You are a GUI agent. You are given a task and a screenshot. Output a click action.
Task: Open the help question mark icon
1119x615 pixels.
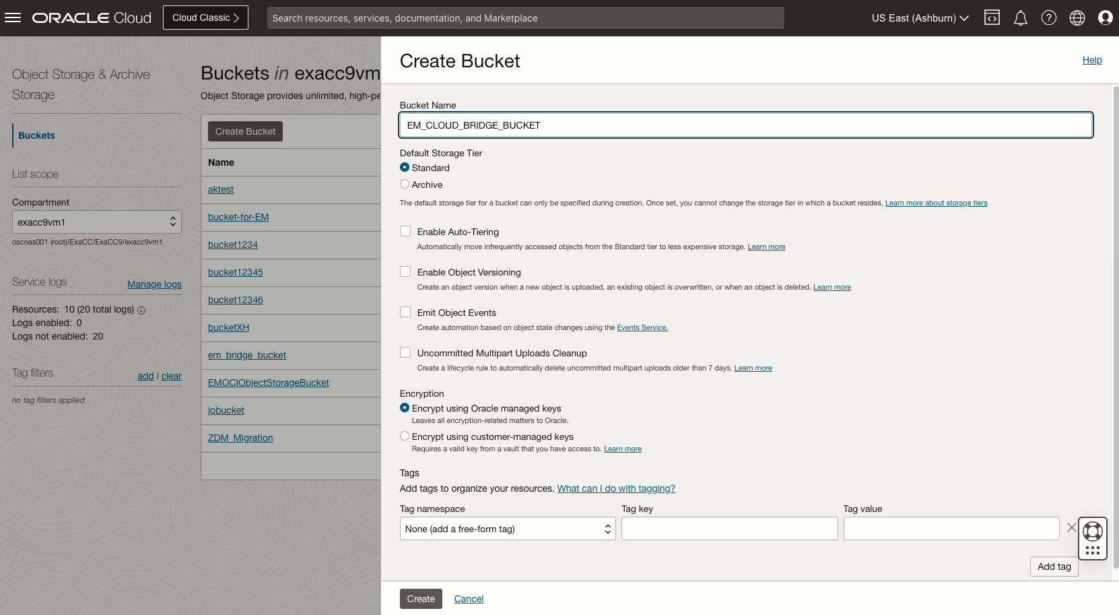(1049, 18)
